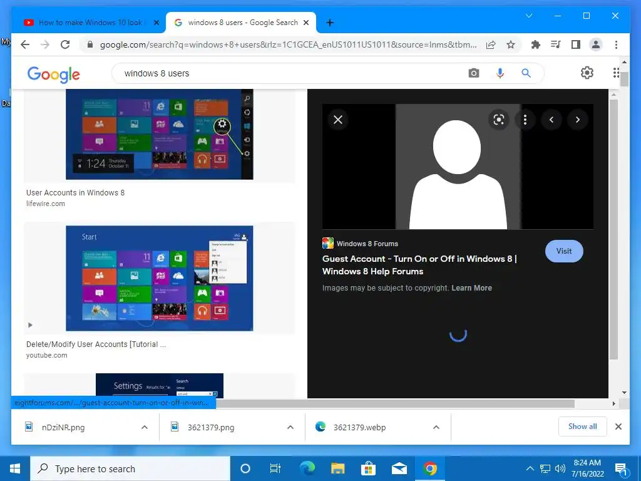Close the Google Search tab
Image resolution: width=641 pixels, height=481 pixels.
(x=306, y=23)
